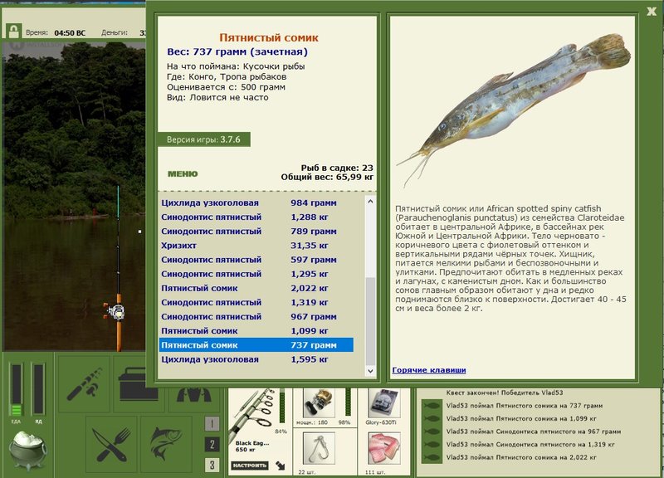Select the Хризихт 31,35 кг row

coord(256,246)
